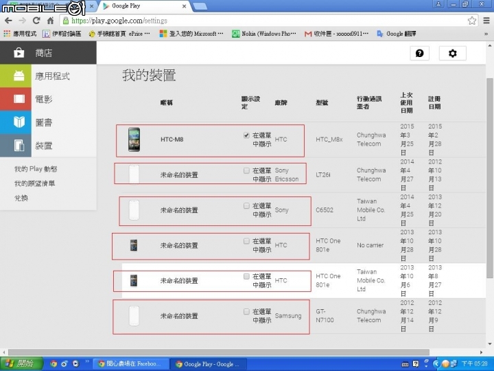Bookmark page with the star icon

pyautogui.click(x=471, y=21)
